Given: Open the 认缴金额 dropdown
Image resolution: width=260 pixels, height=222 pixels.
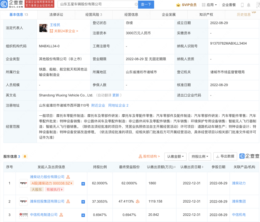Looking at the screenshot, I should [175, 156].
